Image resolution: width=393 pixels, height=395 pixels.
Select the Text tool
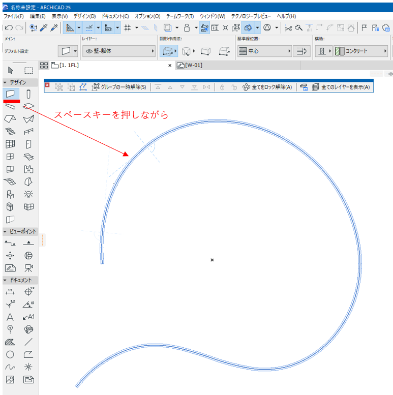pos(10,317)
